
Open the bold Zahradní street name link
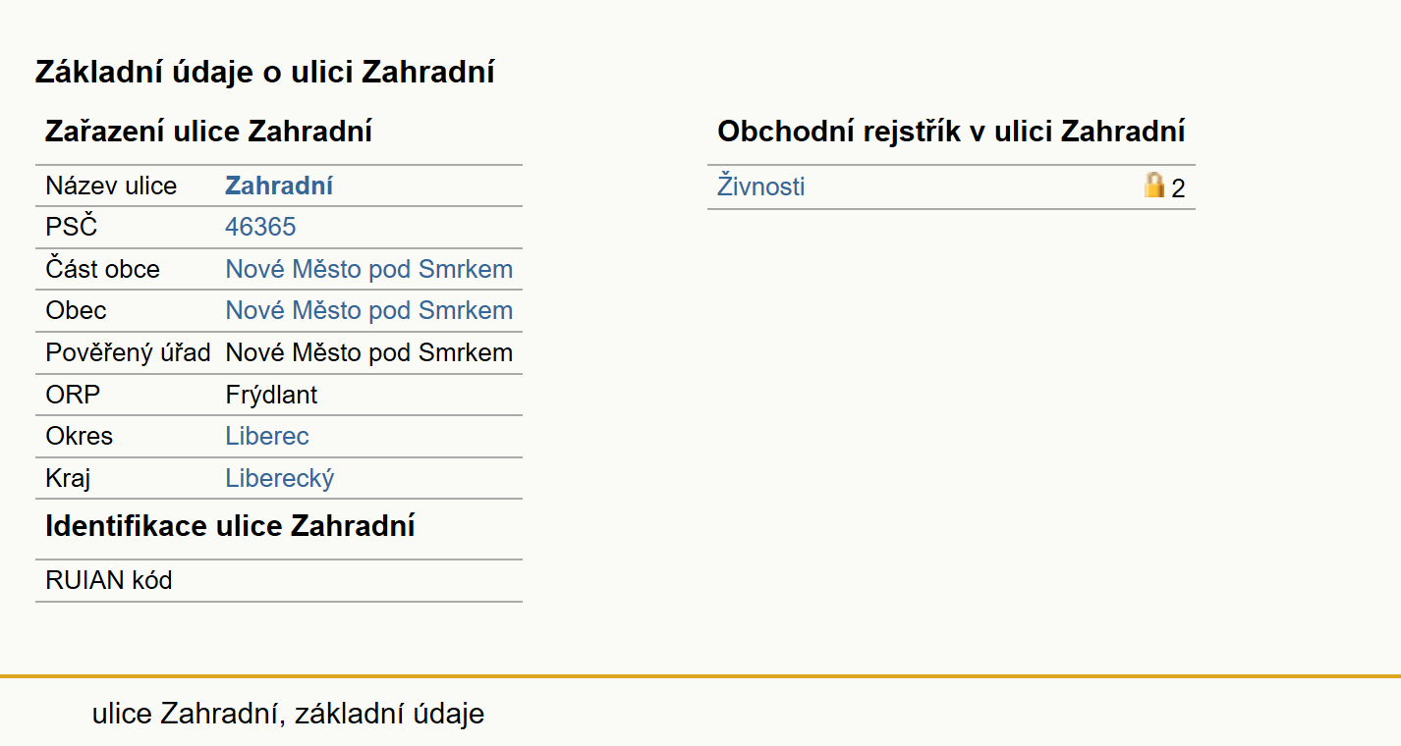(279, 186)
